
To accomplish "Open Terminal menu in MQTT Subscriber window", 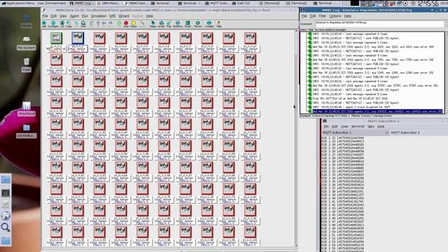I will tap(358, 126).
